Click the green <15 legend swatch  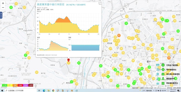click(x=5, y=85)
